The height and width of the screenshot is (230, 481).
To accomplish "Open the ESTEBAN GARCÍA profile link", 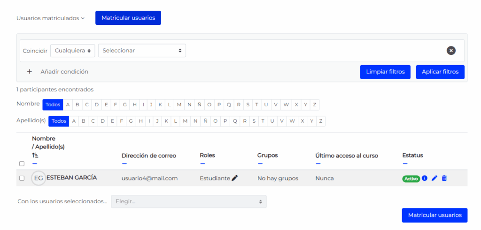I will (71, 178).
